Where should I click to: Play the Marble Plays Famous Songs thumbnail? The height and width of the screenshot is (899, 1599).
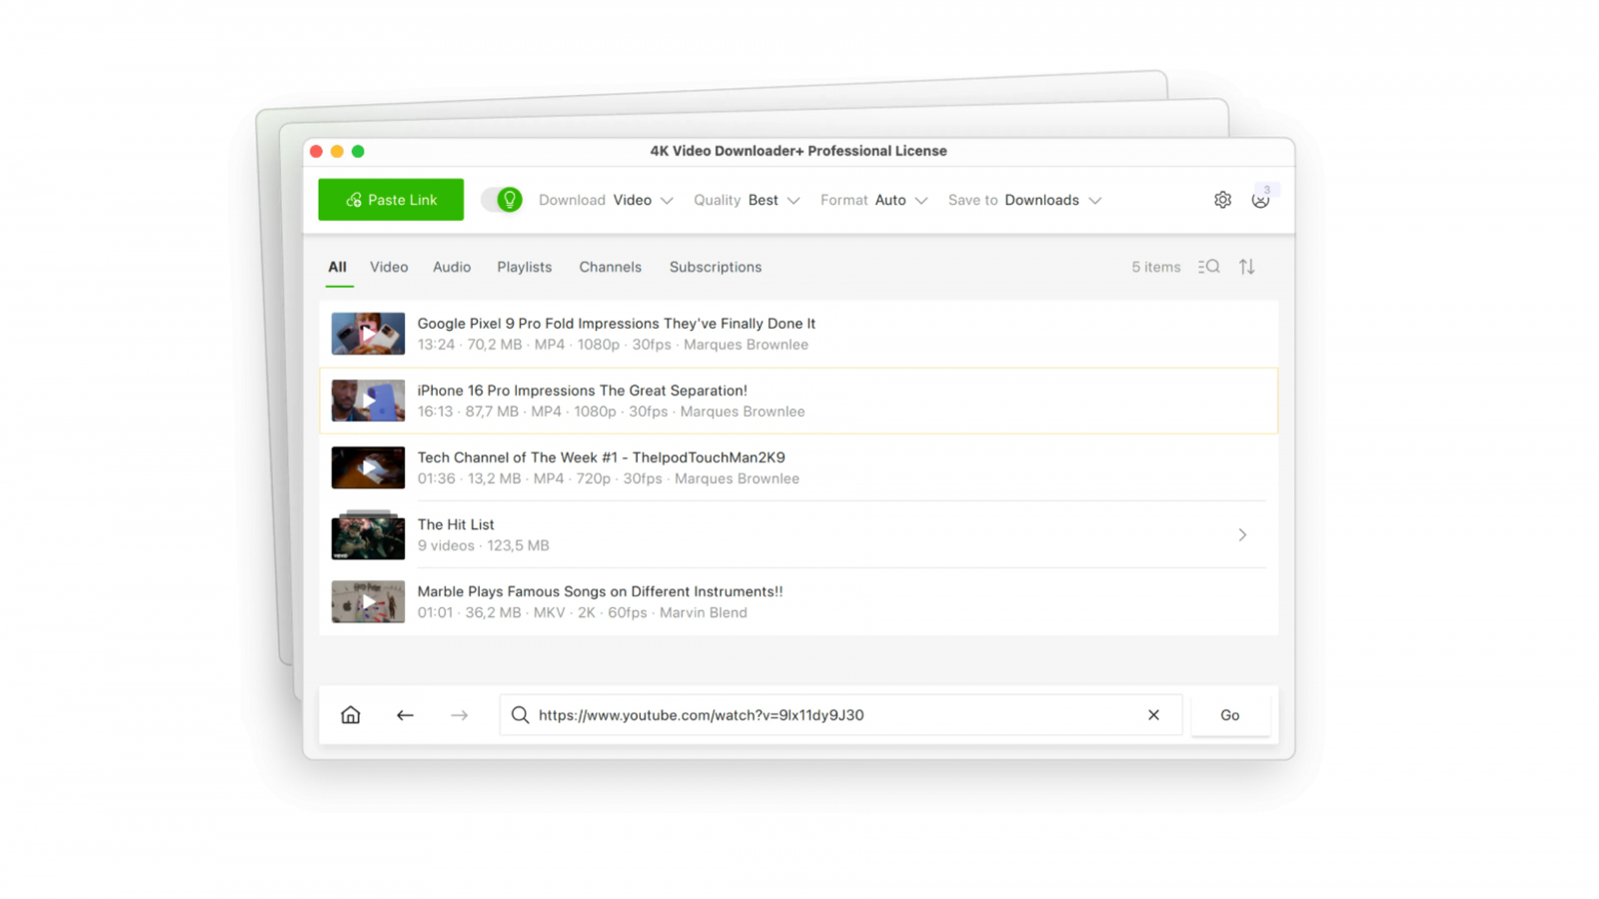368,601
